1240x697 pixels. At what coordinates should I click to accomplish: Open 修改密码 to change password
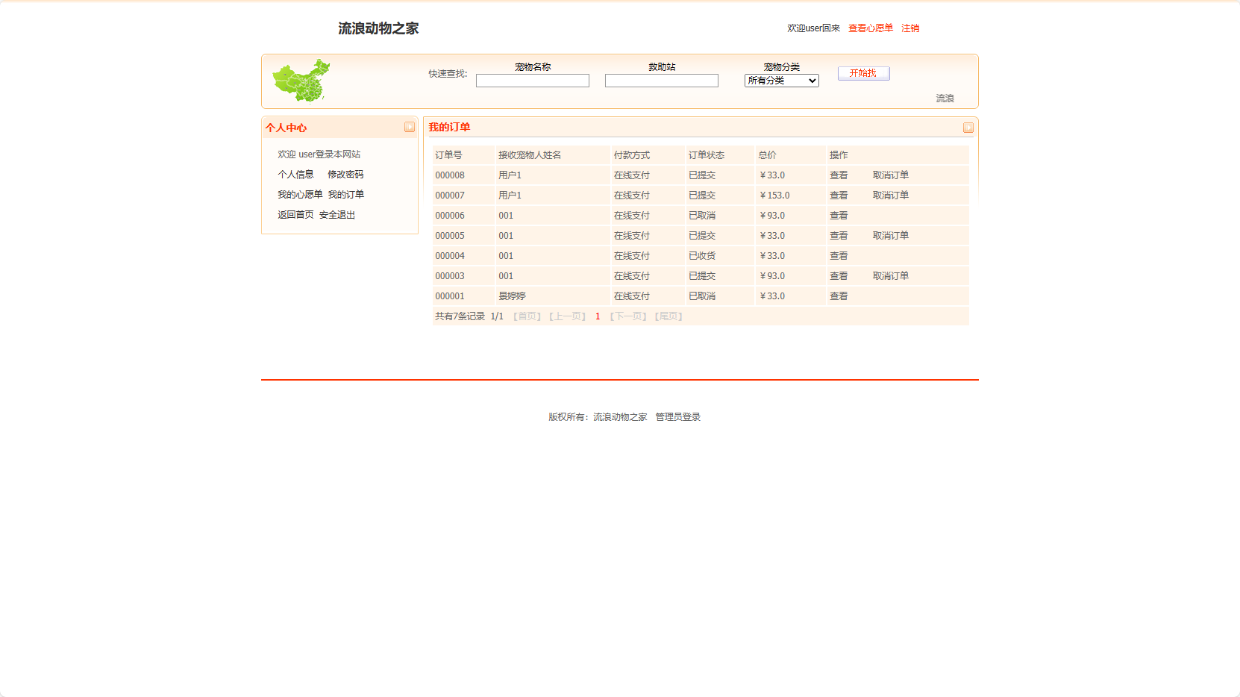(x=345, y=174)
